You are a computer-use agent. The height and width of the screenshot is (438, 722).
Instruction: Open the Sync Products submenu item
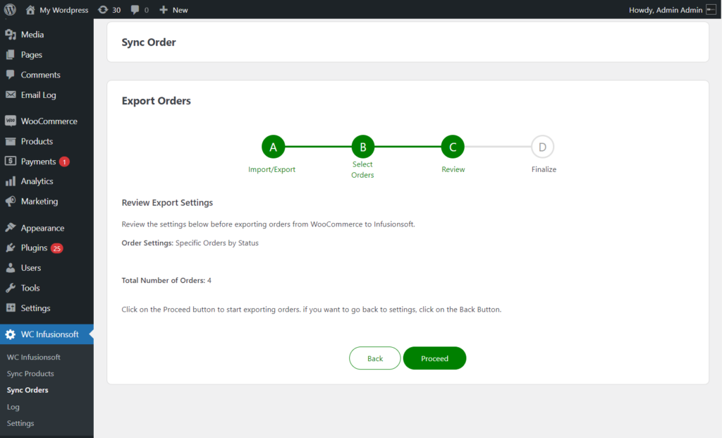pos(30,374)
